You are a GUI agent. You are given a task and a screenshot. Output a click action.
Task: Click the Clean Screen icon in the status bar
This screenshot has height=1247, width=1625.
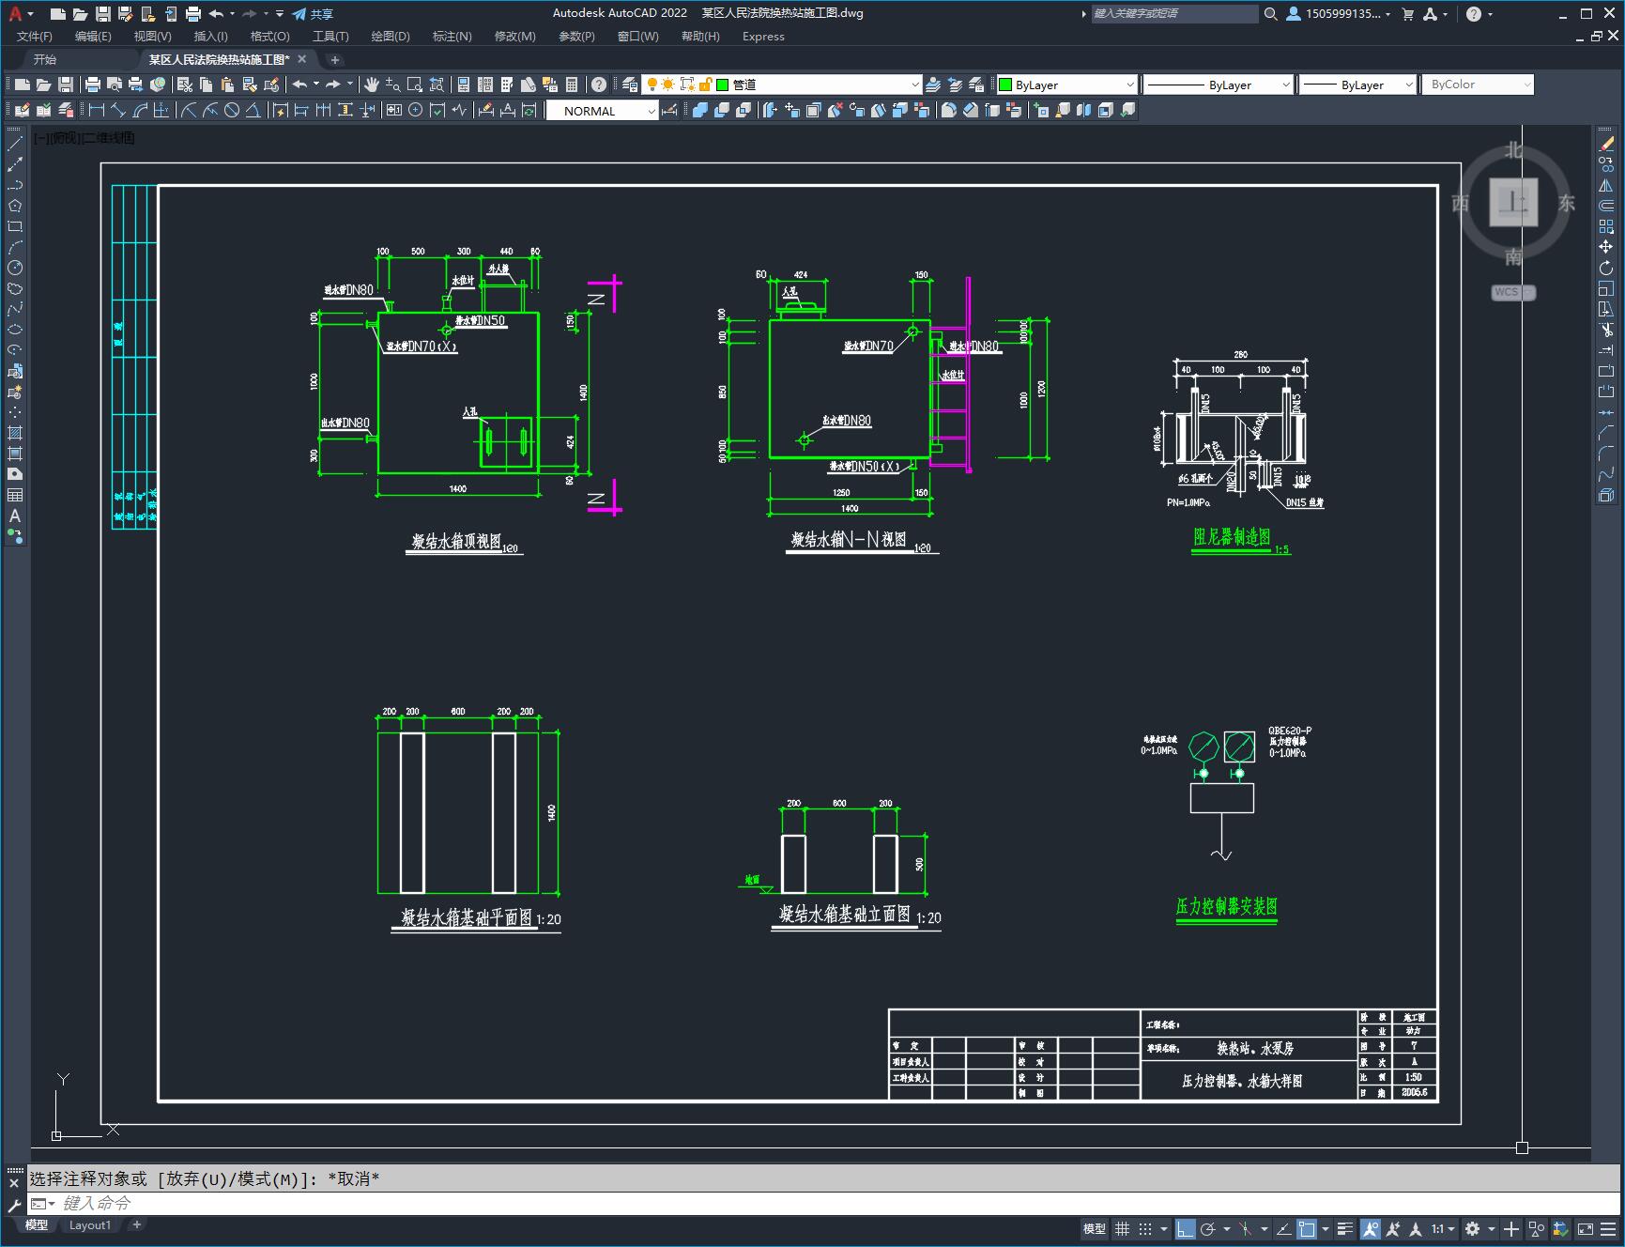tap(1586, 1228)
